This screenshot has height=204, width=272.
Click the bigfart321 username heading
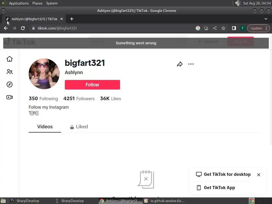pyautogui.click(x=85, y=63)
